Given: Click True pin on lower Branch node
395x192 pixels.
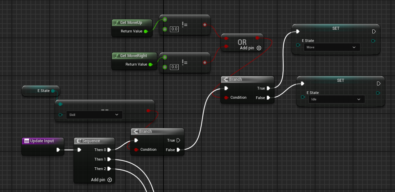Looking at the screenshot, I should tap(178, 140).
